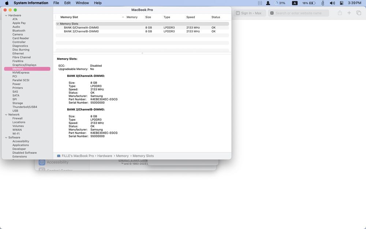
Task: Select the BANK 2/ChannelB-DIMM0 row
Action: pos(142,31)
